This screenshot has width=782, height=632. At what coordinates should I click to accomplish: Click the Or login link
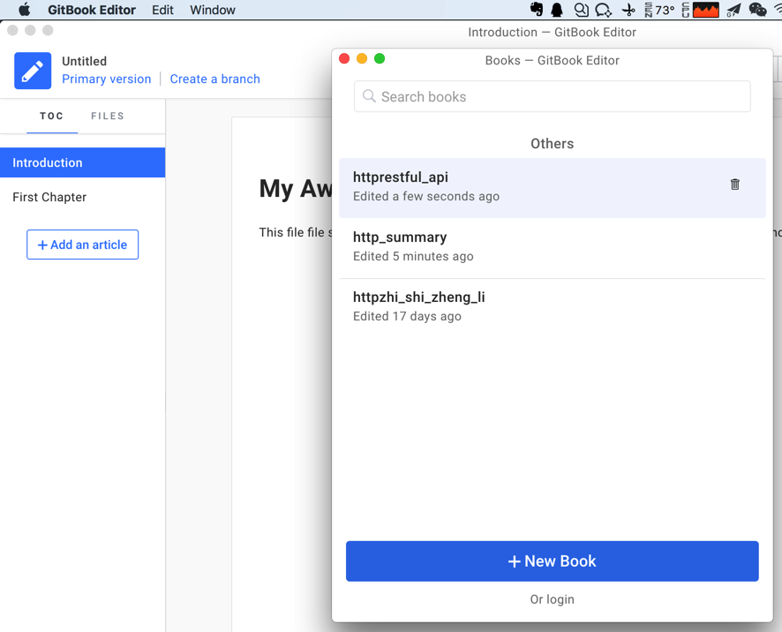pos(553,599)
